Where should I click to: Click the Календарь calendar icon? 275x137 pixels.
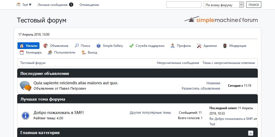pyautogui.click(x=22, y=52)
